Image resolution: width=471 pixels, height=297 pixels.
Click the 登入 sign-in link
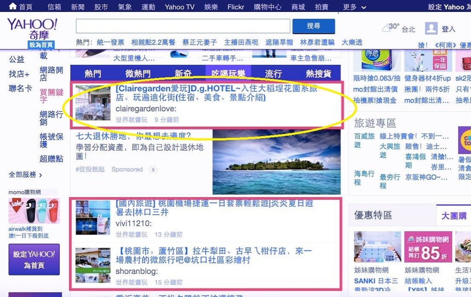pyautogui.click(x=448, y=29)
